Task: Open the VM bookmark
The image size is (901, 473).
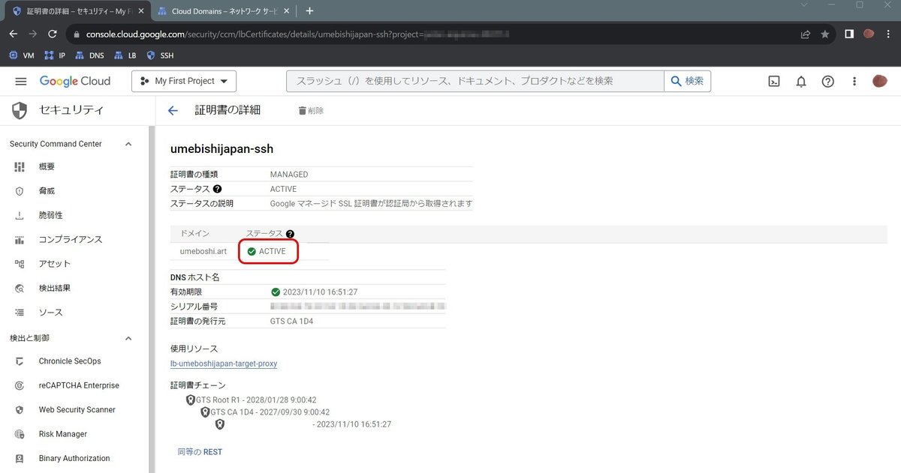Action: point(21,55)
